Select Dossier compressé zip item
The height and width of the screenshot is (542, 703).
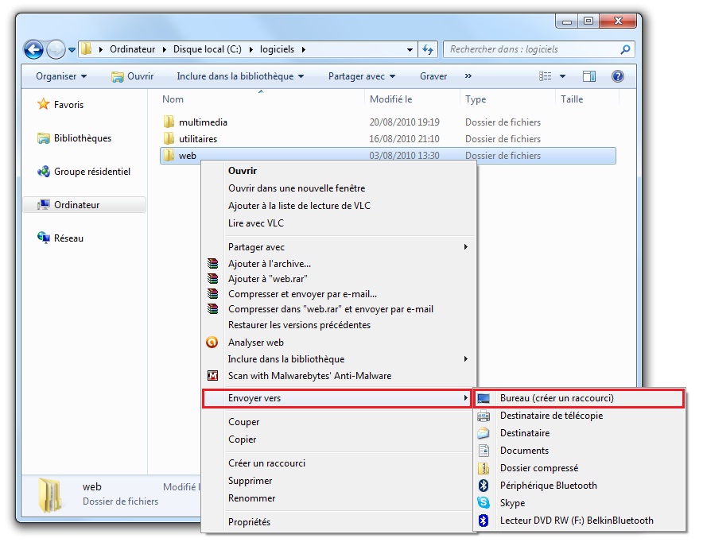click(x=579, y=468)
